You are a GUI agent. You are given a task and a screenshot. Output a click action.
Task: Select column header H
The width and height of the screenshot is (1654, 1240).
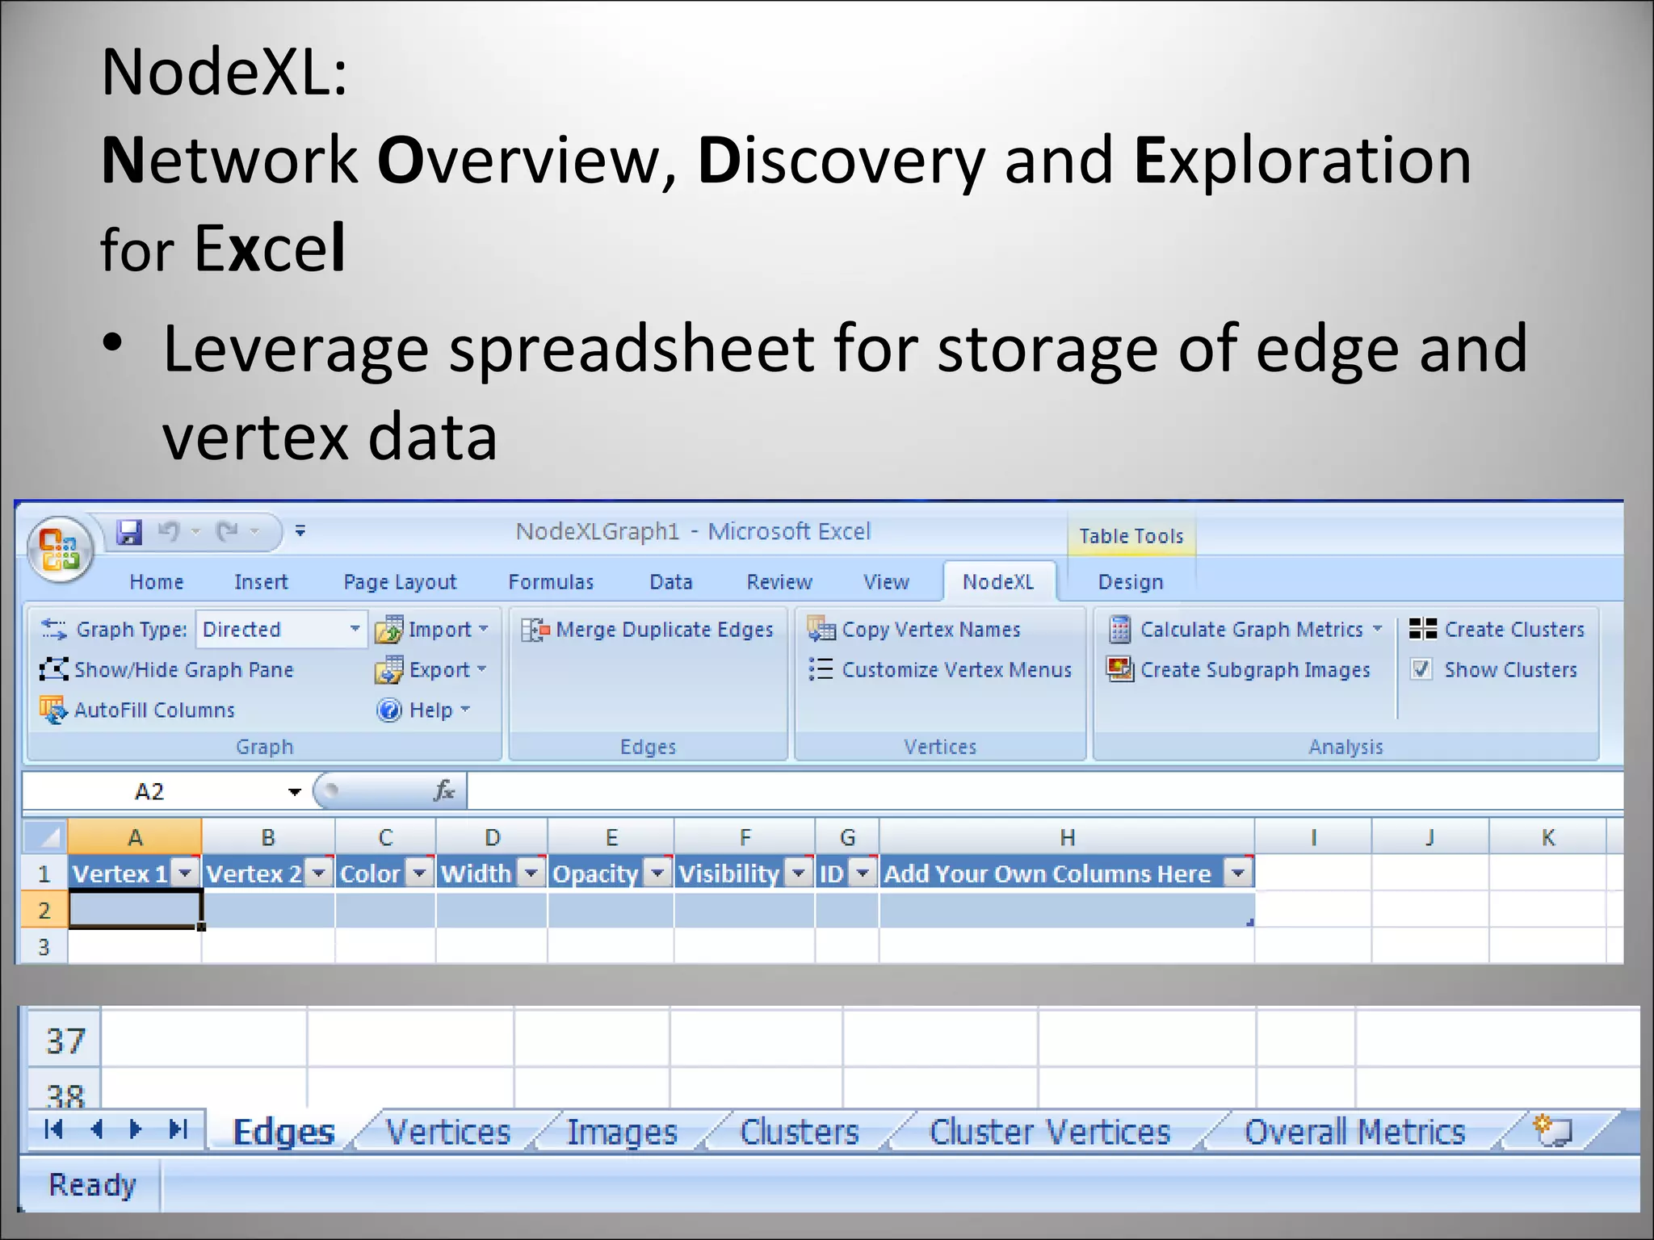[x=1067, y=837]
